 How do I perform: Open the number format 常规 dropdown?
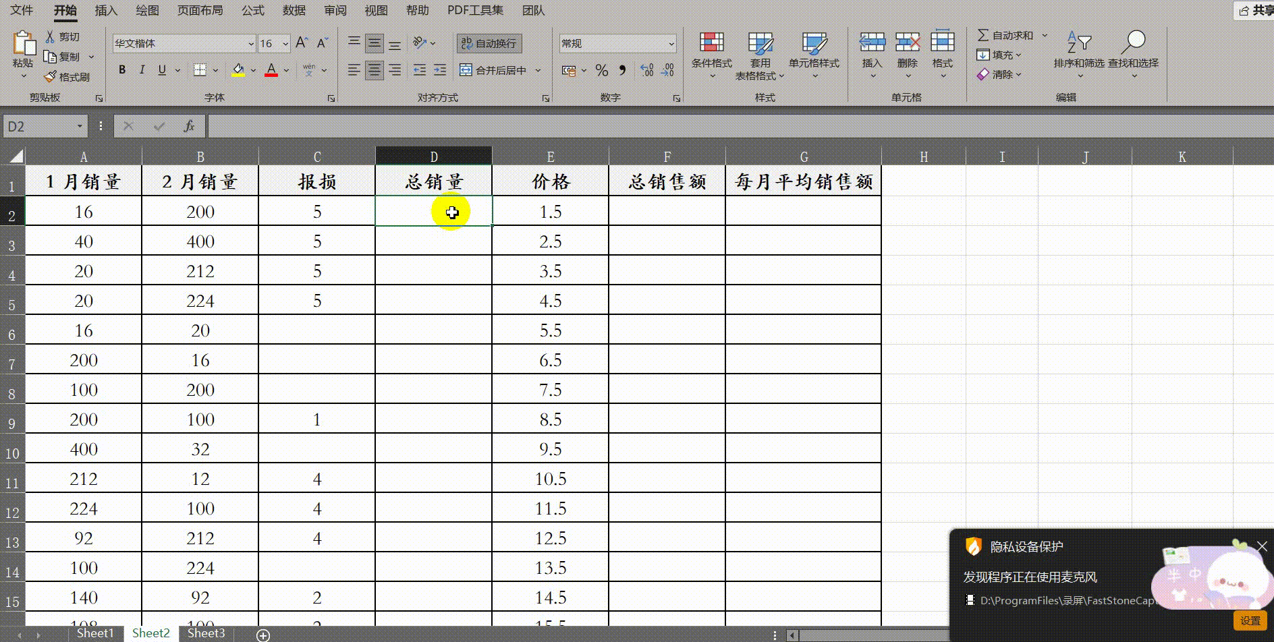671,43
